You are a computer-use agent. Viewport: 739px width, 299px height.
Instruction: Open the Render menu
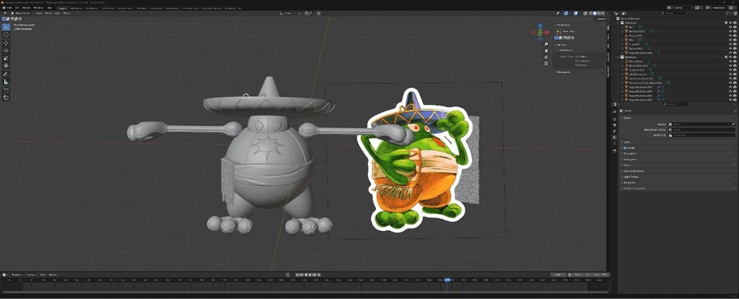pyautogui.click(x=26, y=8)
